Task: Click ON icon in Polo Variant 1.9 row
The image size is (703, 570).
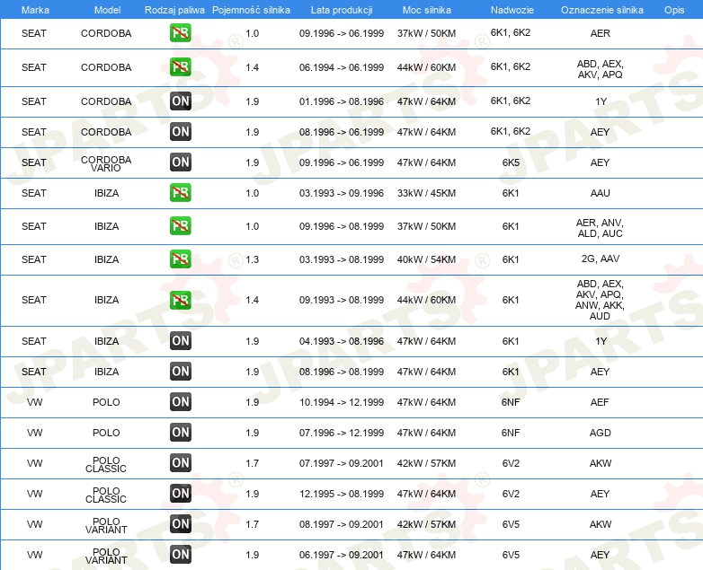Action: 180,554
